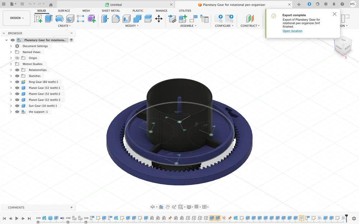
Task: Open a new design tab with plus
Action: (x=299, y=4)
